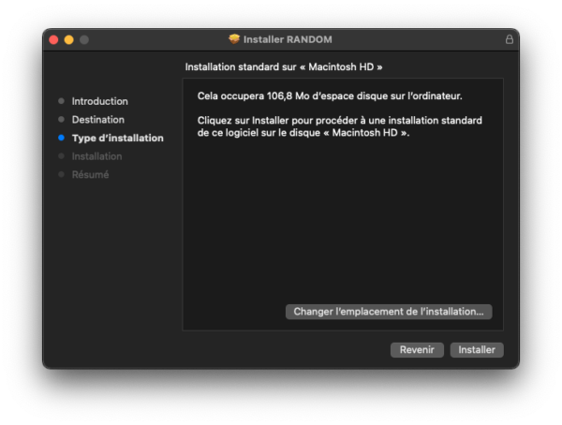This screenshot has height=425, width=562.
Task: Click the blue bullet beside Type d'installation
Action: (61, 138)
